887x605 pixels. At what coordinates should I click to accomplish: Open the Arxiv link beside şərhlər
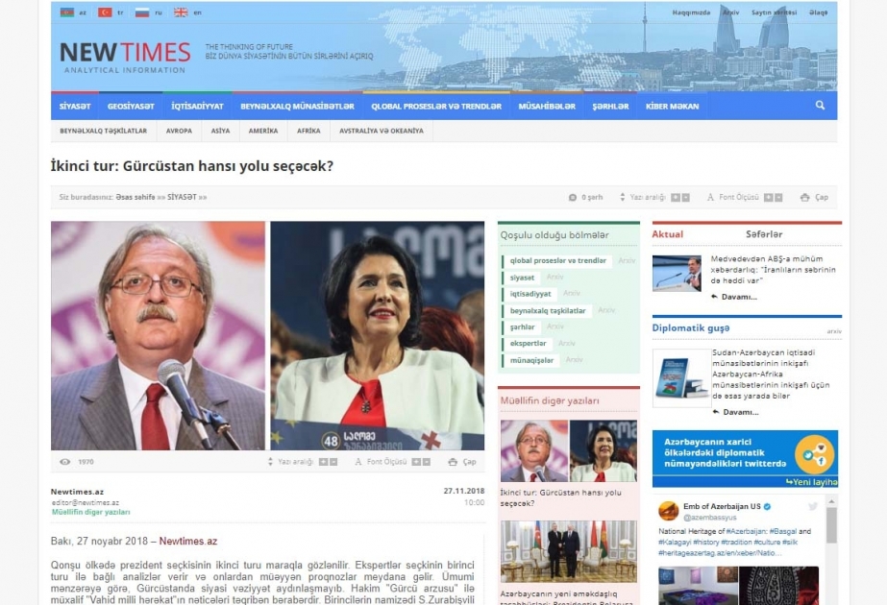554,327
